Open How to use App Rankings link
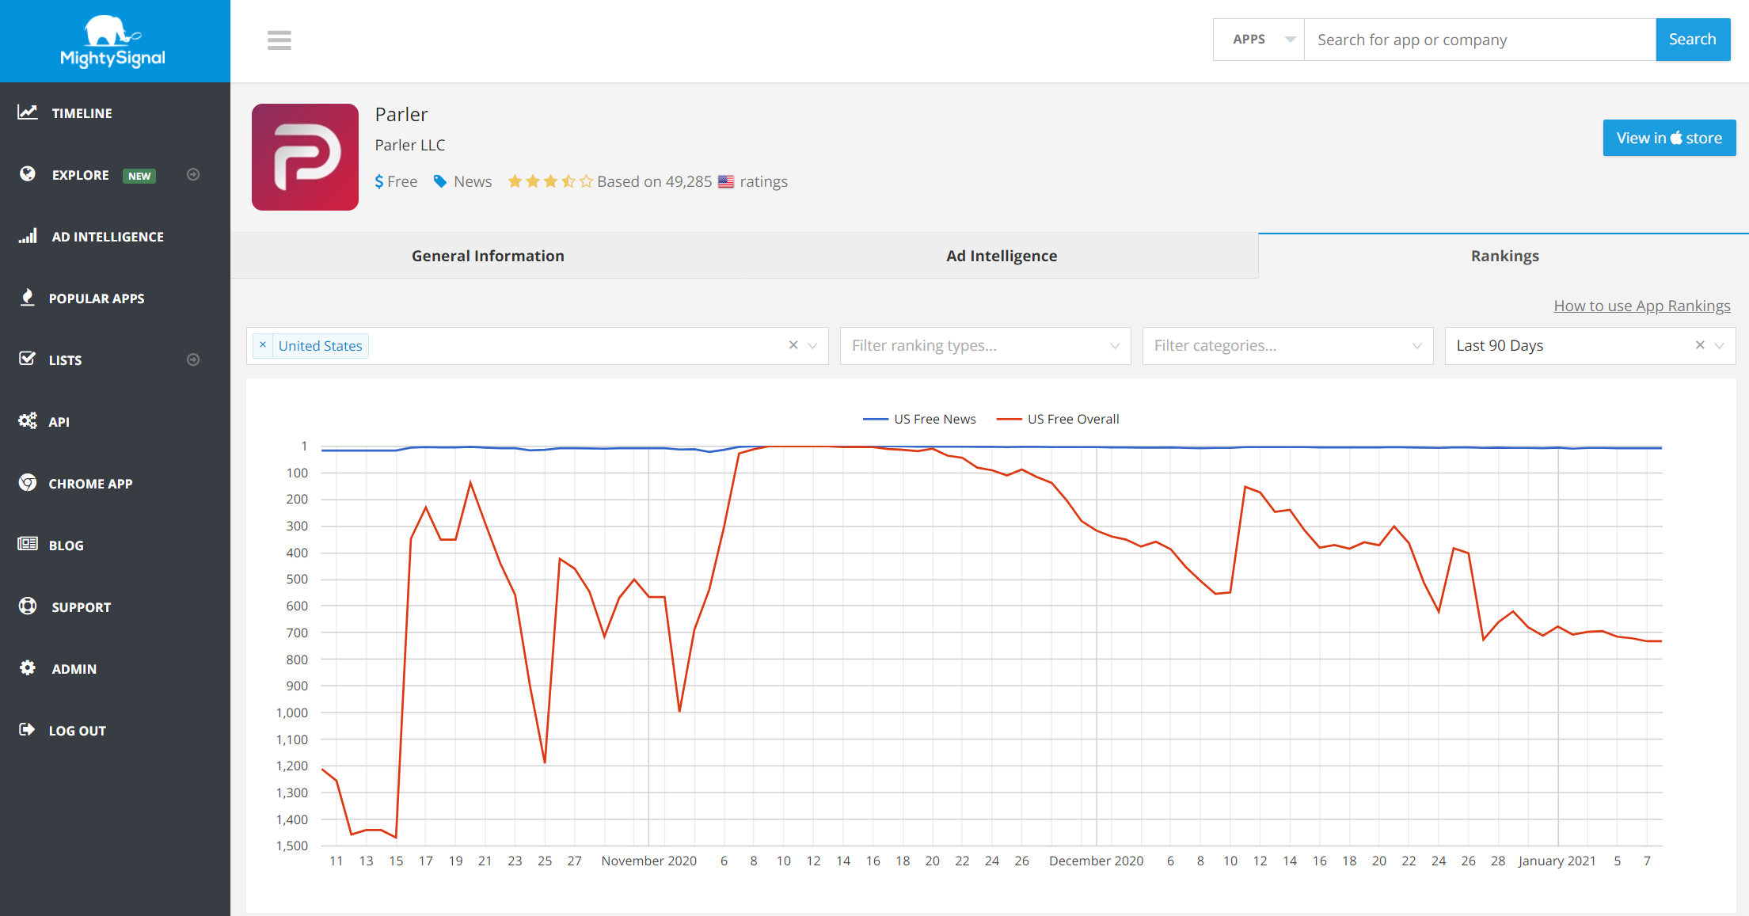The image size is (1749, 916). tap(1642, 306)
